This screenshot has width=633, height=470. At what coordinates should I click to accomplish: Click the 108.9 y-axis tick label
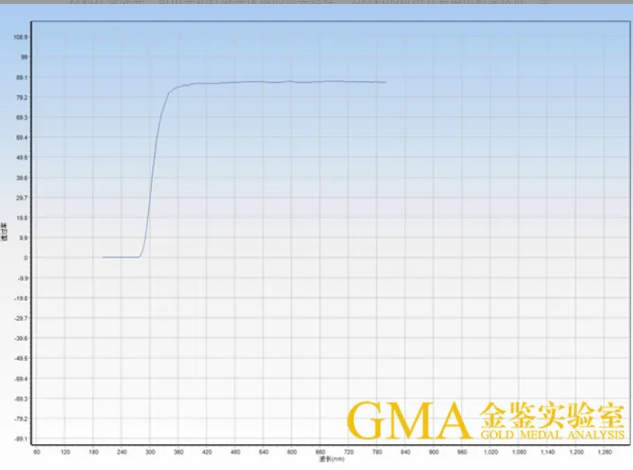(22, 37)
